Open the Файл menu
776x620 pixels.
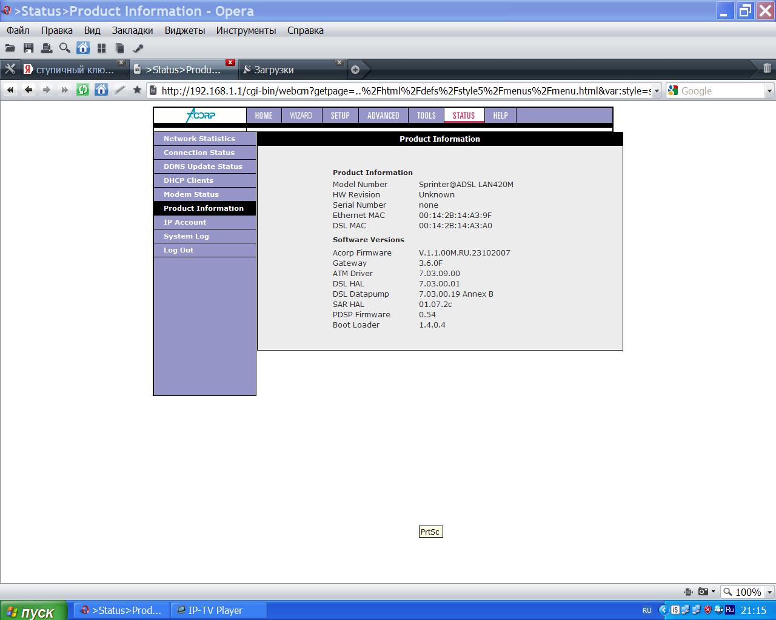coord(18,30)
